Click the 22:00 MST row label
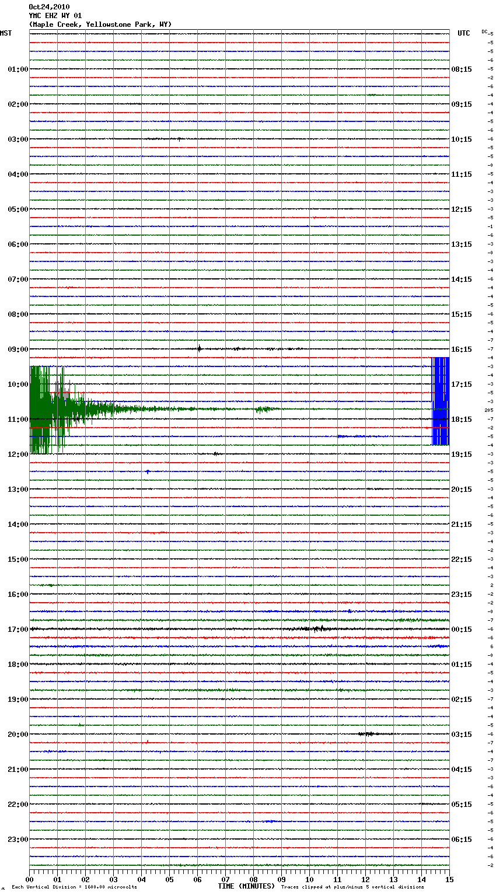 coord(18,805)
